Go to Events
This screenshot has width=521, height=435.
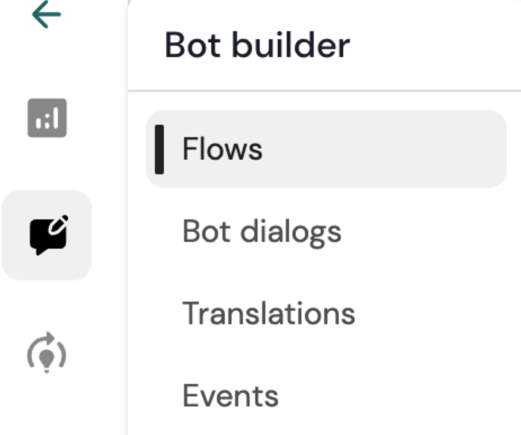click(230, 395)
